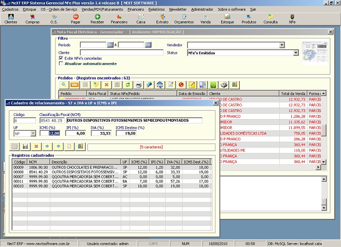Click the Pedidos grid vertical scrollbar down arrow
The width and height of the screenshot is (341, 247).
tap(324, 162)
